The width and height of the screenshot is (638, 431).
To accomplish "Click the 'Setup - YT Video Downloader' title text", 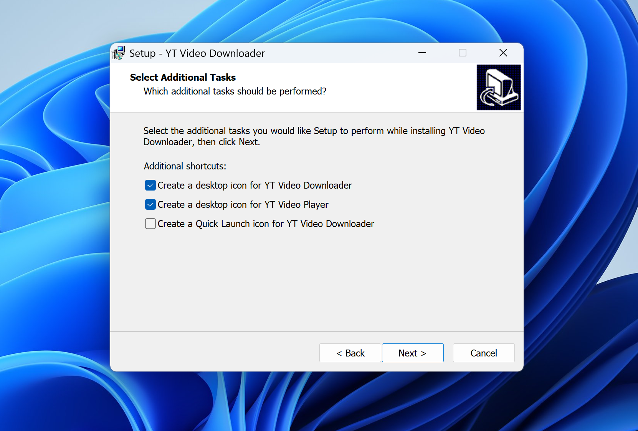I will click(x=197, y=53).
